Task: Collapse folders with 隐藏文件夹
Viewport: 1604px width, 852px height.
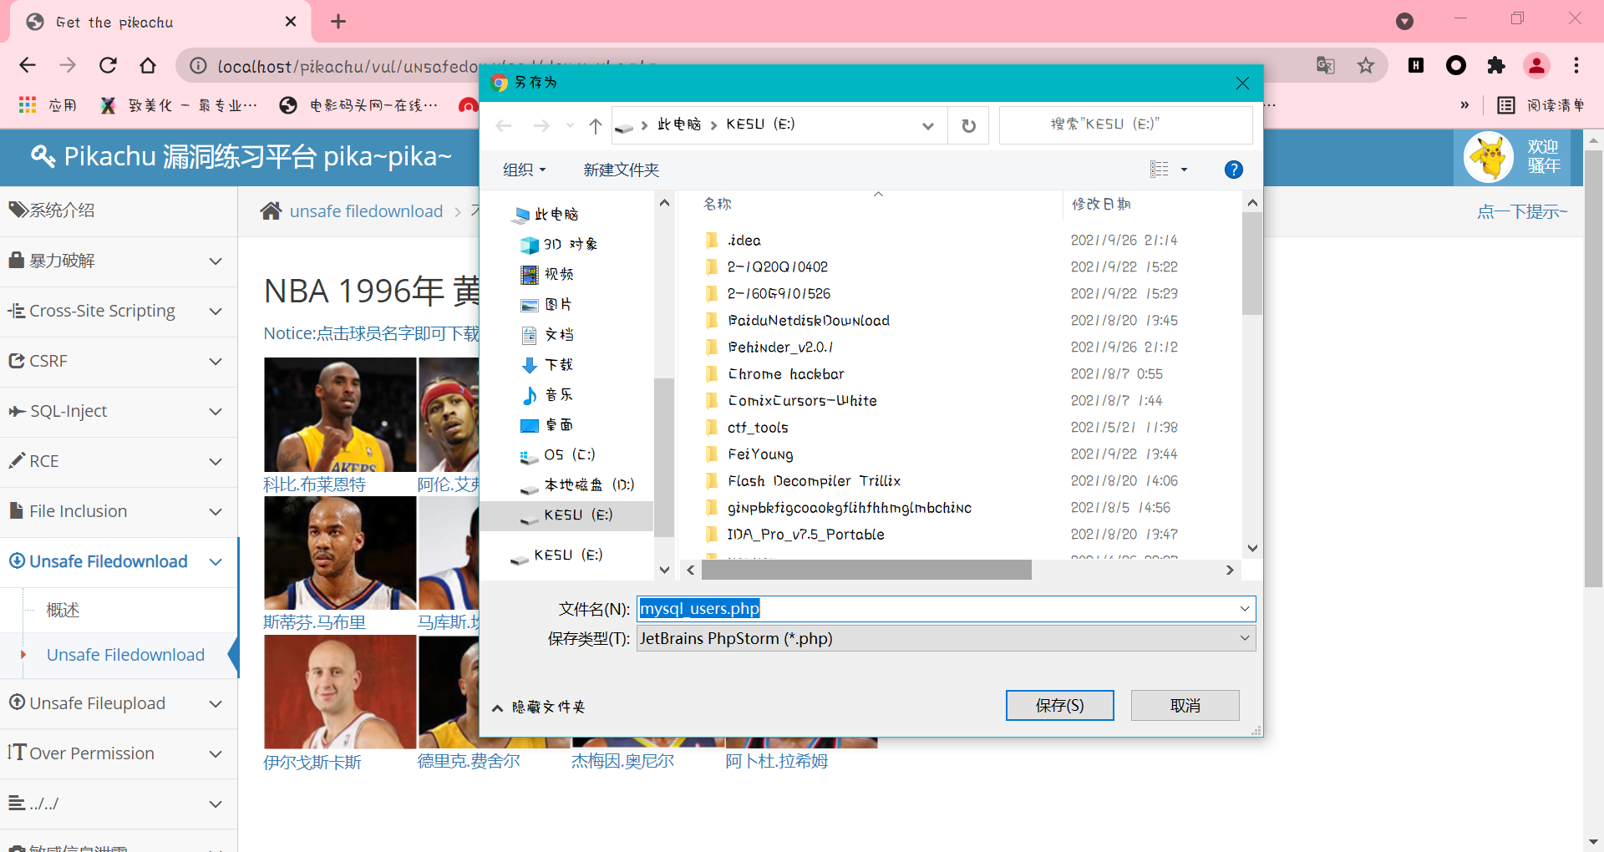Action: click(539, 707)
